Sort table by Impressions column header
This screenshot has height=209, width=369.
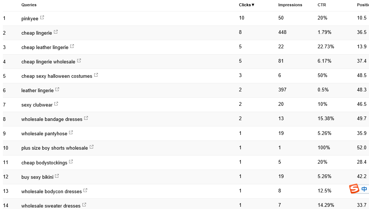point(290,5)
